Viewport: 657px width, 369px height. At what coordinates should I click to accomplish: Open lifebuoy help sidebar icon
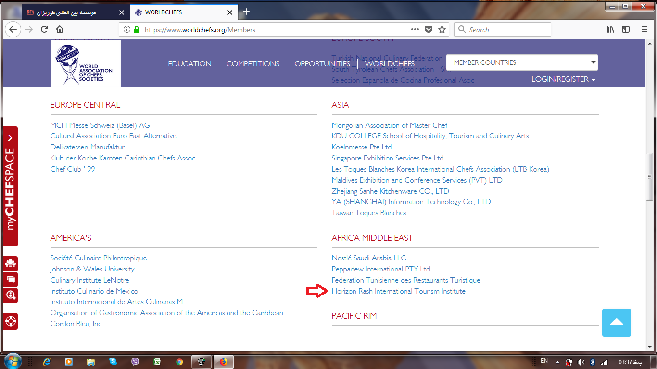click(x=11, y=321)
